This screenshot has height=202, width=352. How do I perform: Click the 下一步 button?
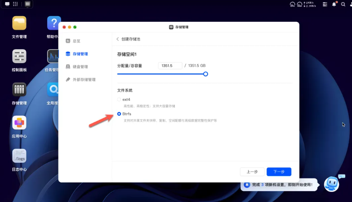click(279, 172)
